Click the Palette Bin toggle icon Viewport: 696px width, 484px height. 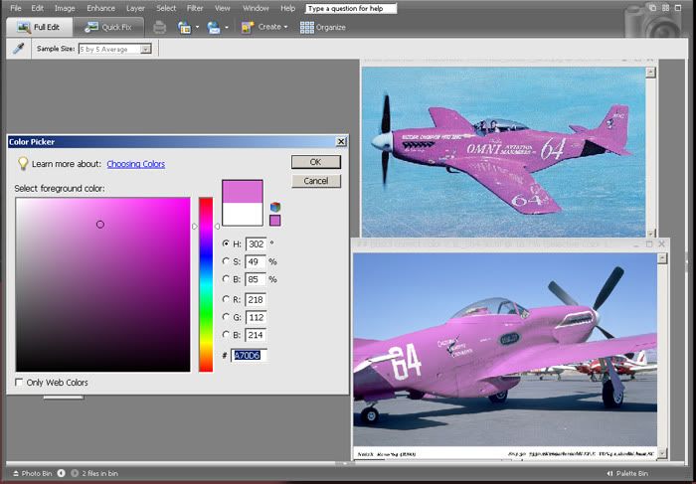coord(609,473)
